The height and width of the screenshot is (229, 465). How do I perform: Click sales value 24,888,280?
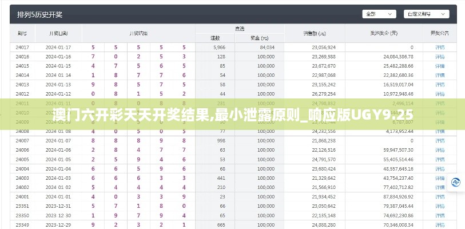click(x=324, y=225)
